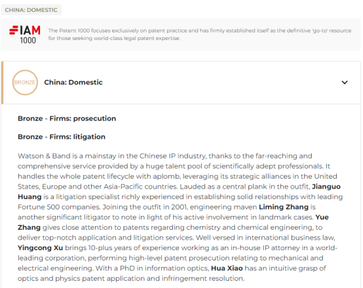Click the name Hua Xiao
The image size is (363, 288).
click(227, 268)
